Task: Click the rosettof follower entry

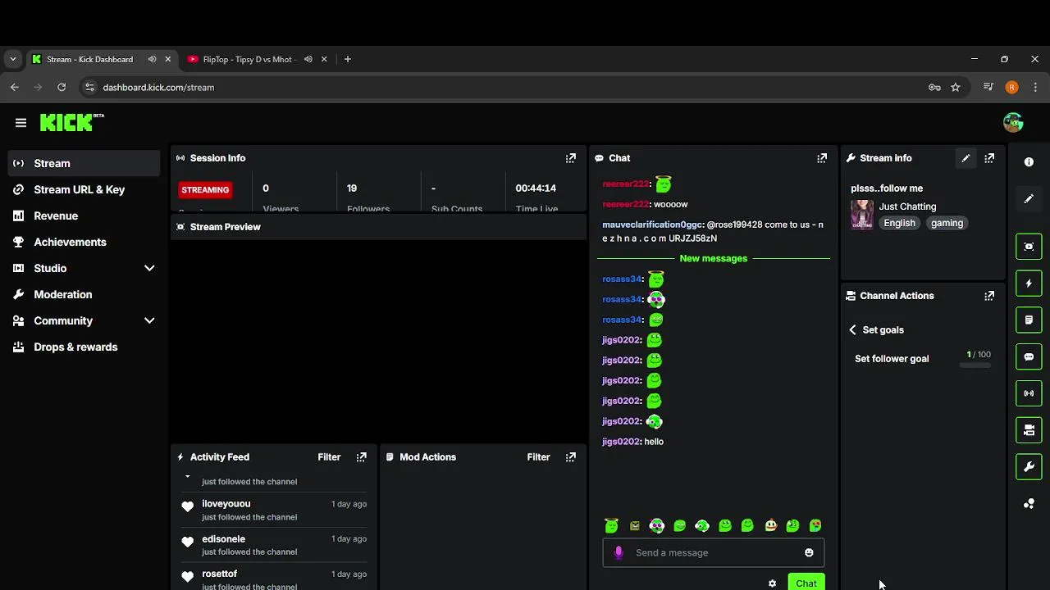Action: tap(274, 579)
